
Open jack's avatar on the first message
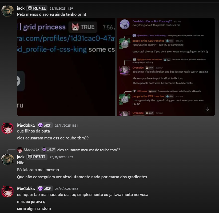[7, 11]
